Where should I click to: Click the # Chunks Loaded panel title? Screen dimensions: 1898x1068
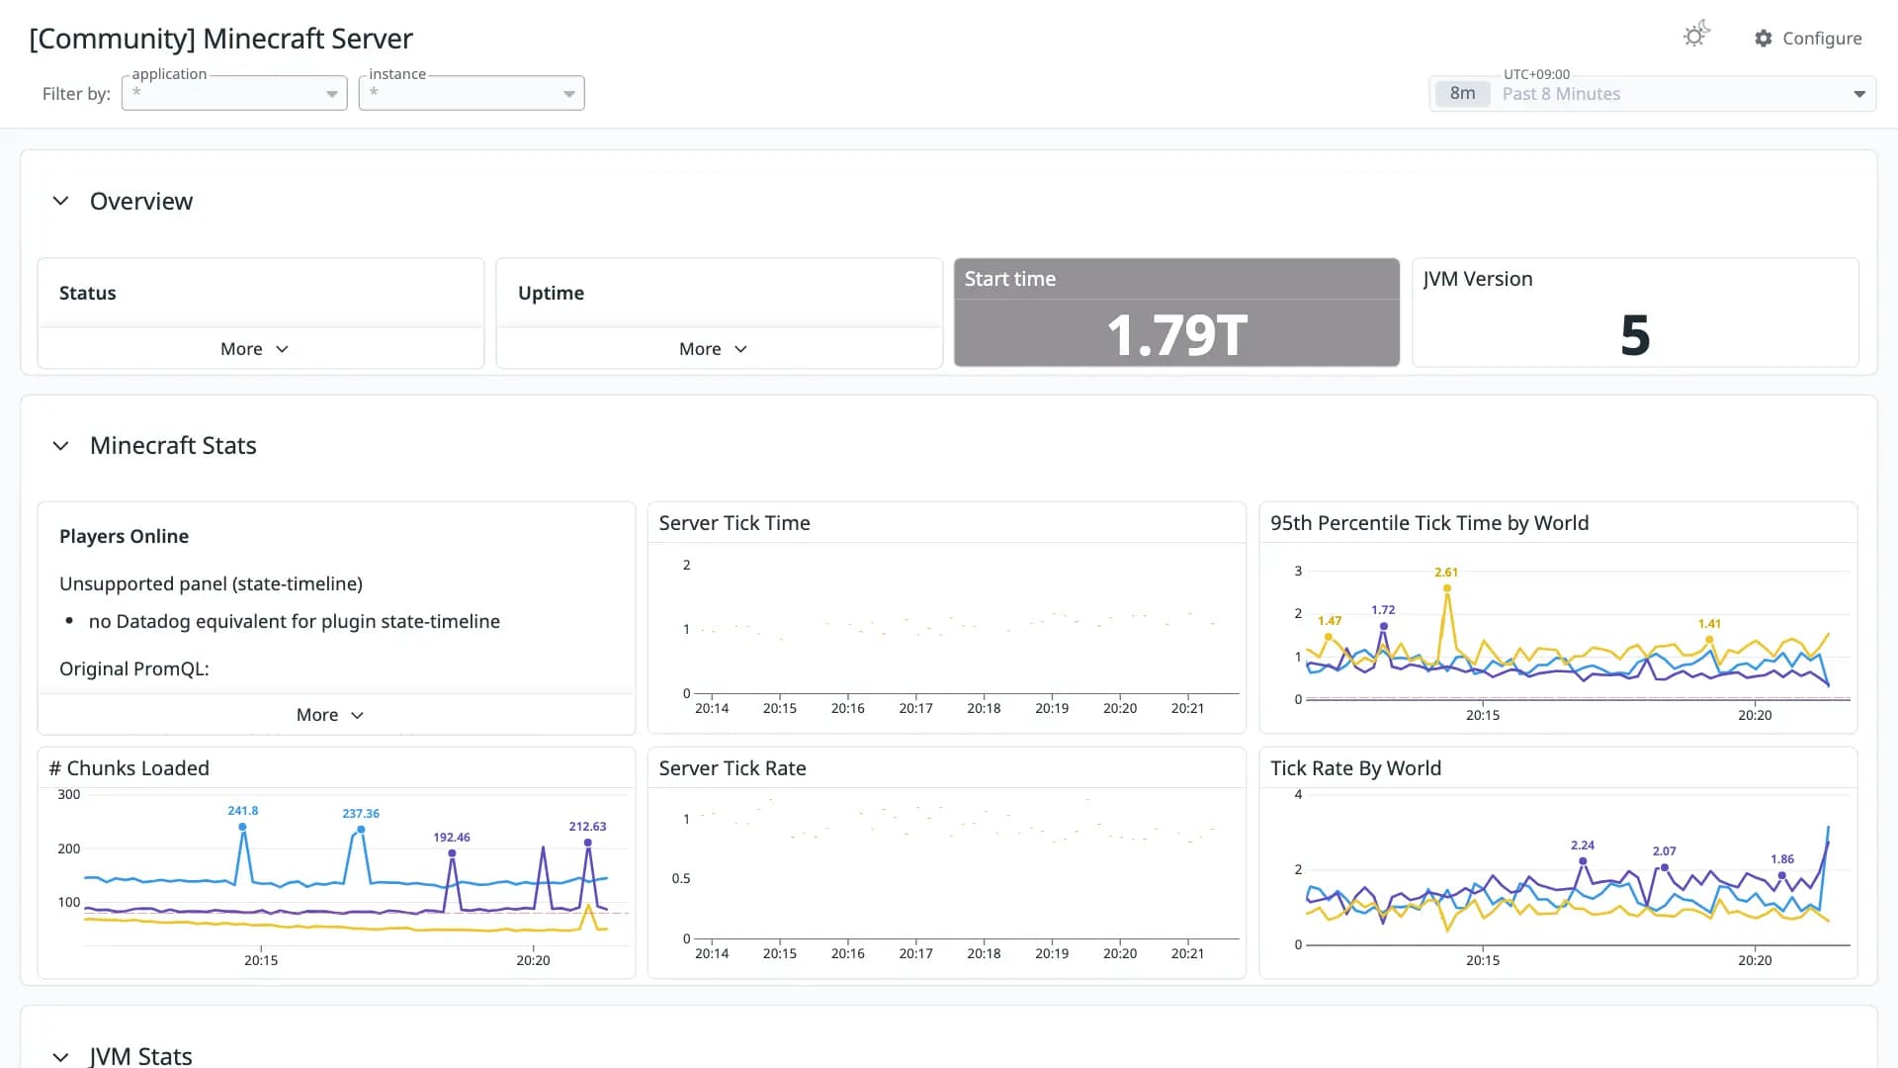coord(129,768)
